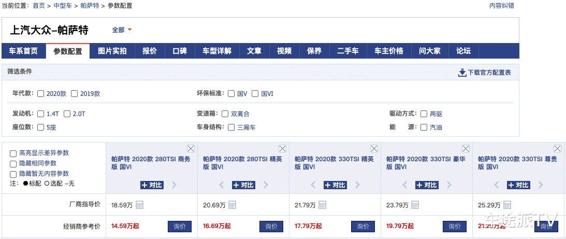Open the 报价 tab
The width and height of the screenshot is (566, 239).
[x=150, y=51]
